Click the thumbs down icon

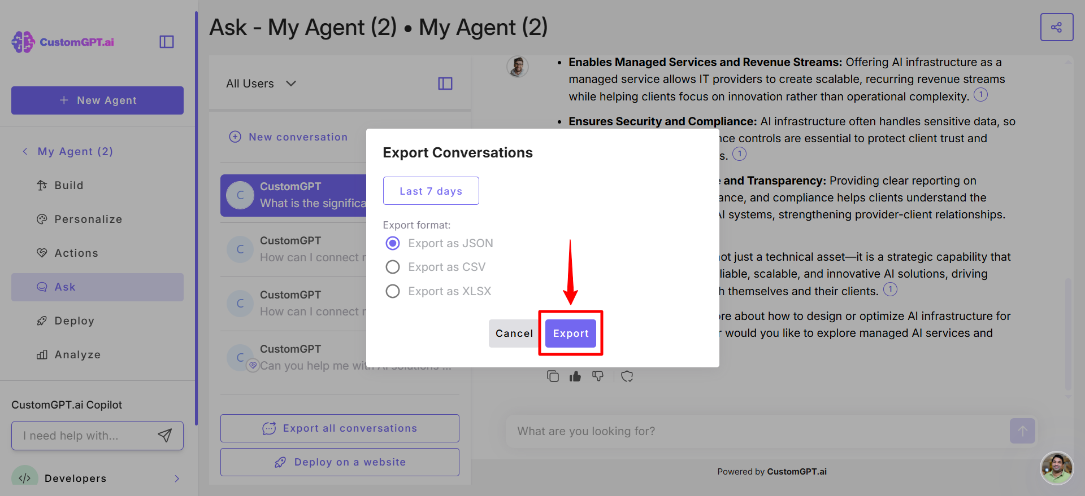click(x=598, y=376)
